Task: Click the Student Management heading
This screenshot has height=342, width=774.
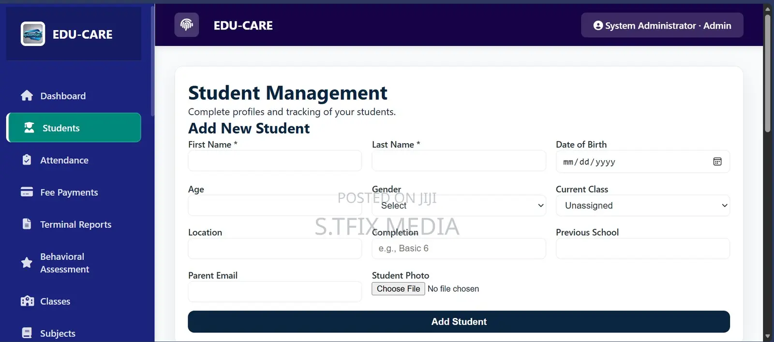Action: point(287,92)
